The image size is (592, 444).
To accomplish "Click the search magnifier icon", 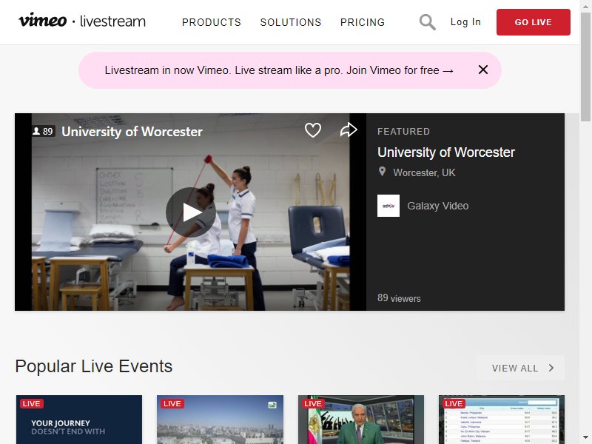I will (x=428, y=22).
